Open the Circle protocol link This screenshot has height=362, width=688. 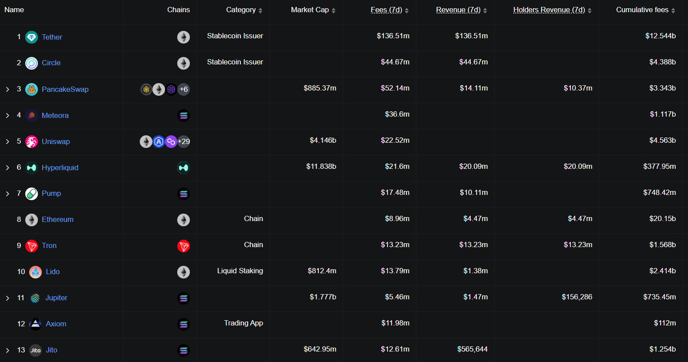51,63
